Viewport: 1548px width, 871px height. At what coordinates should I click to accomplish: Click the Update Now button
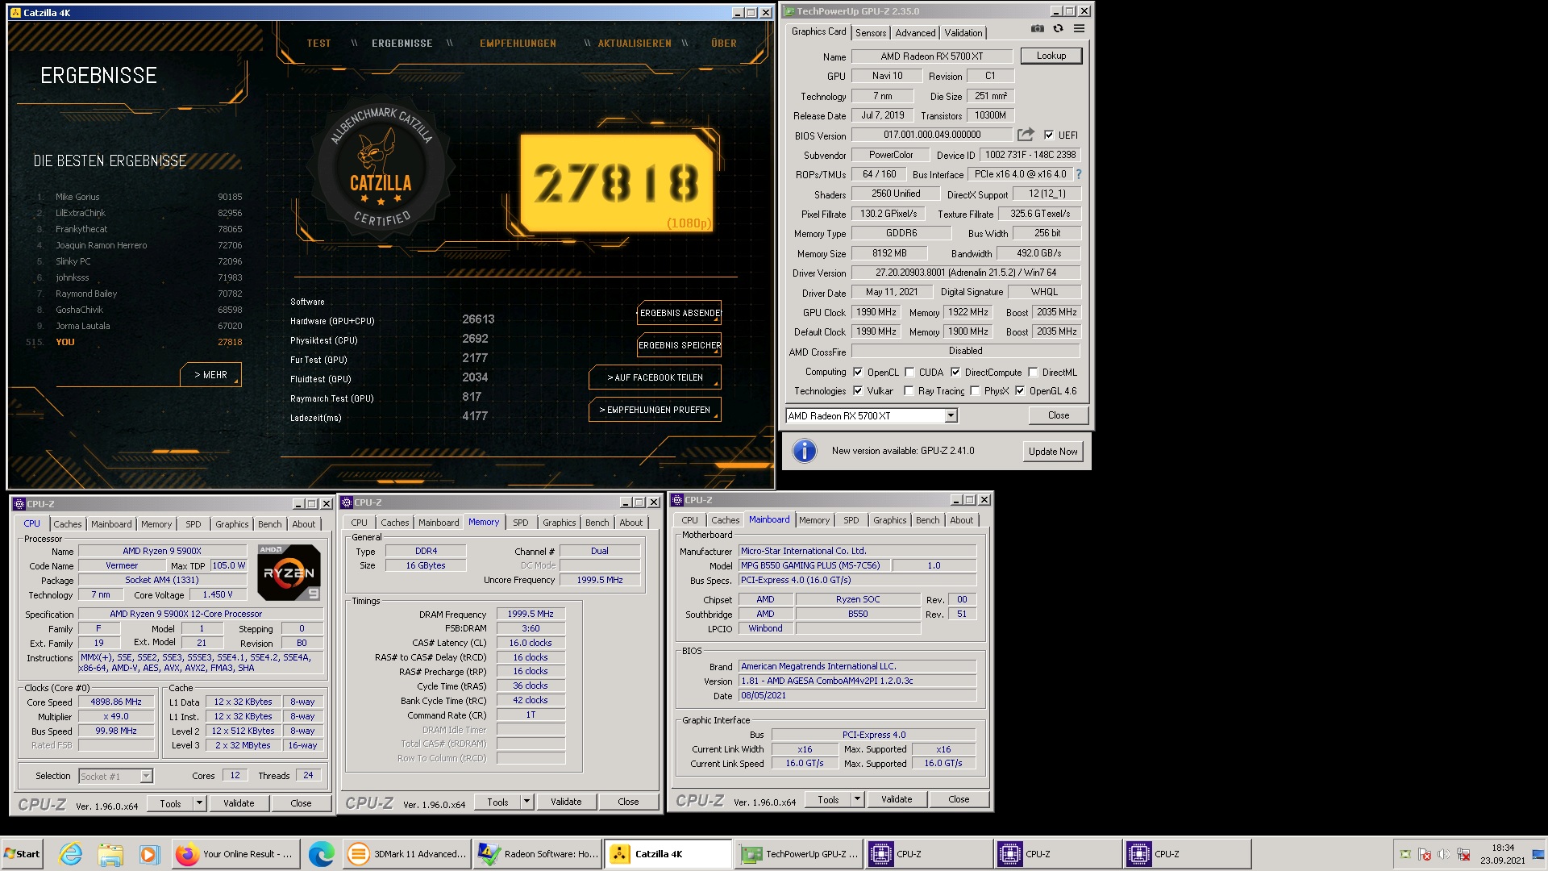(1053, 452)
